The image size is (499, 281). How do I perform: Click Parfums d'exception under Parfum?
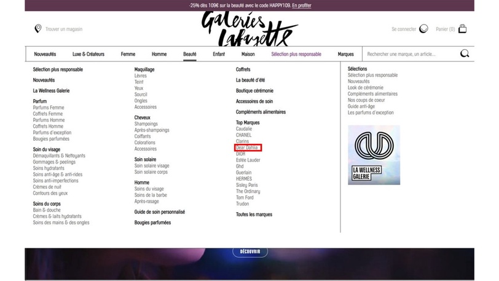pyautogui.click(x=52, y=133)
